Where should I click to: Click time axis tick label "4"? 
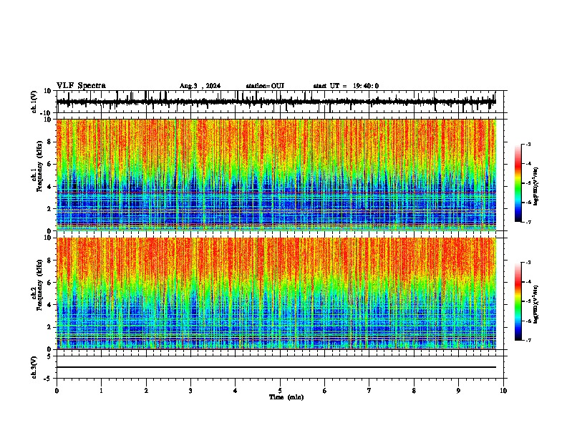click(236, 391)
